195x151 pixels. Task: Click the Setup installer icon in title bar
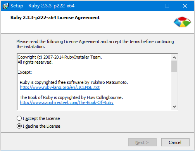coord(5,6)
